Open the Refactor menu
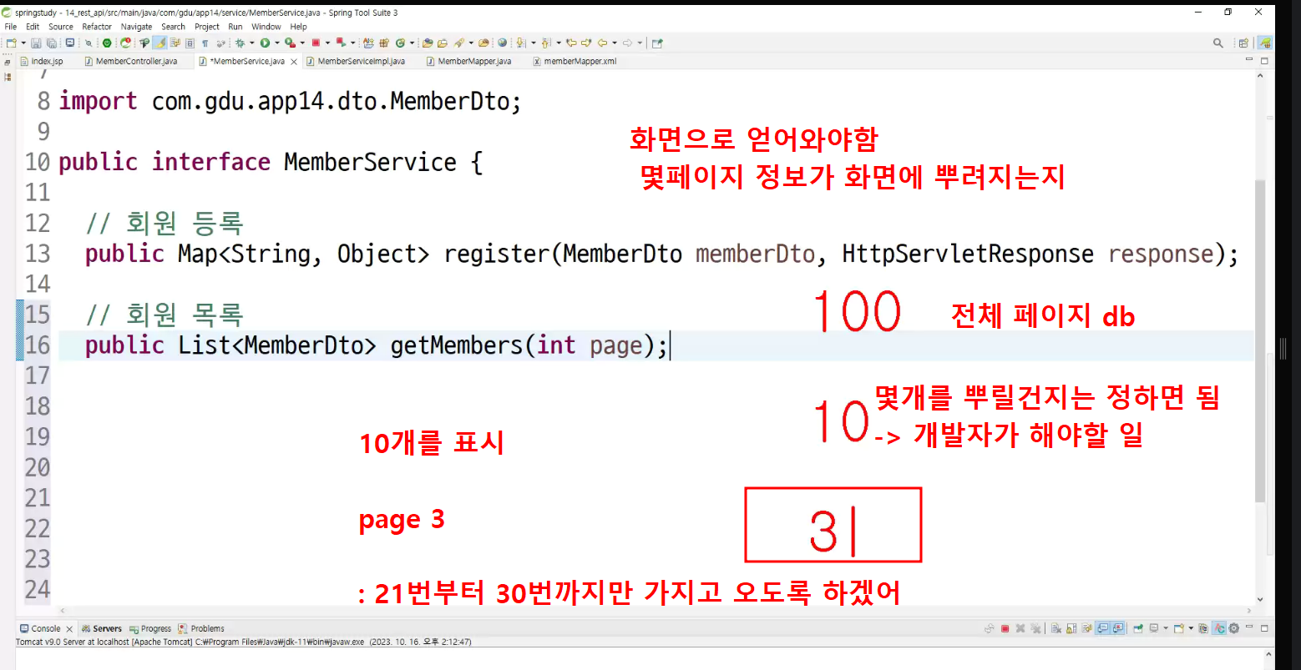Viewport: 1301px width, 670px height. click(97, 27)
